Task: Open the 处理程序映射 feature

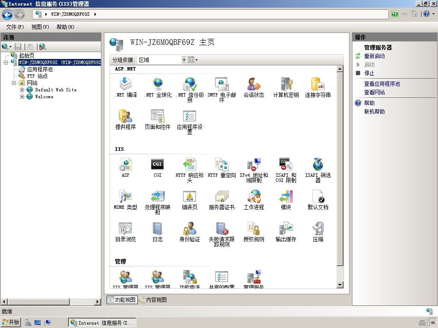Action: (157, 202)
